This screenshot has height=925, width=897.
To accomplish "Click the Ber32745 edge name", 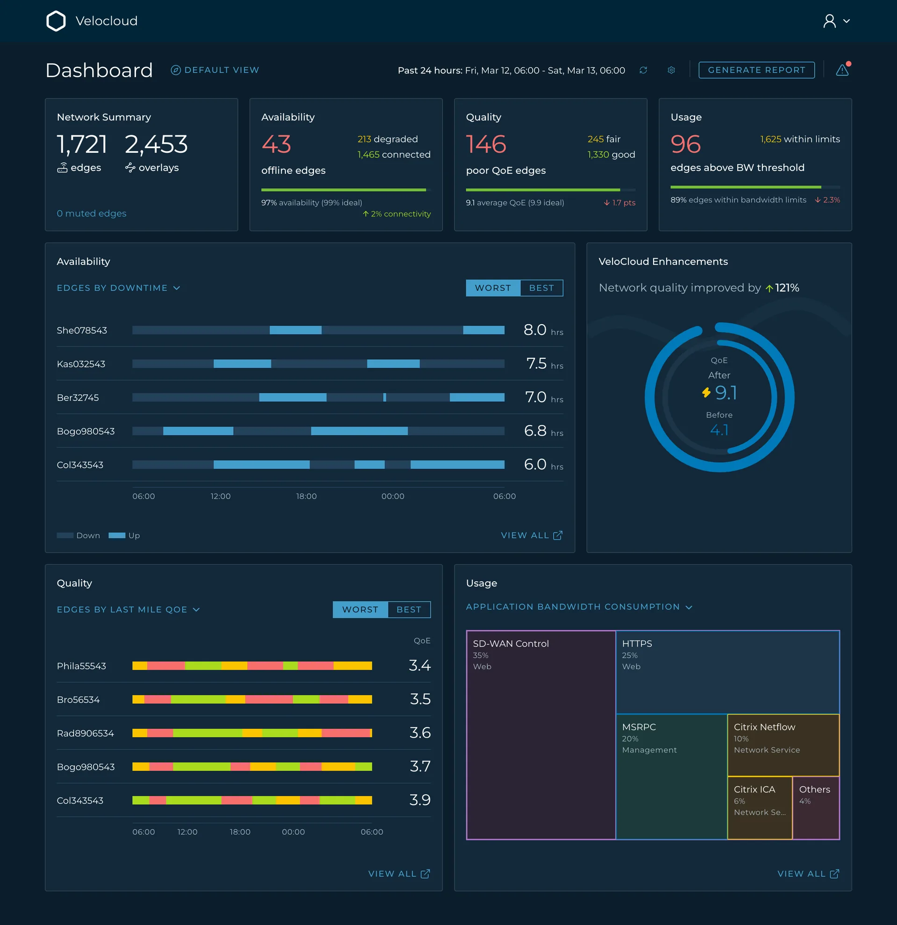I will coord(78,398).
